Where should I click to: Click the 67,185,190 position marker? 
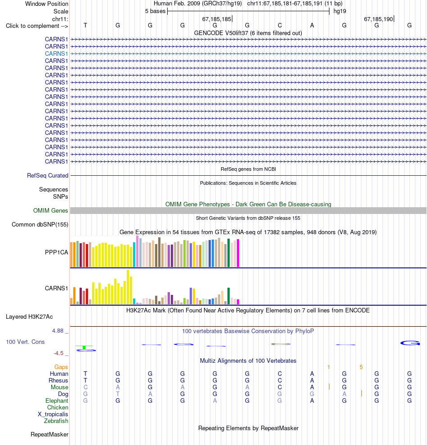pyautogui.click(x=379, y=19)
